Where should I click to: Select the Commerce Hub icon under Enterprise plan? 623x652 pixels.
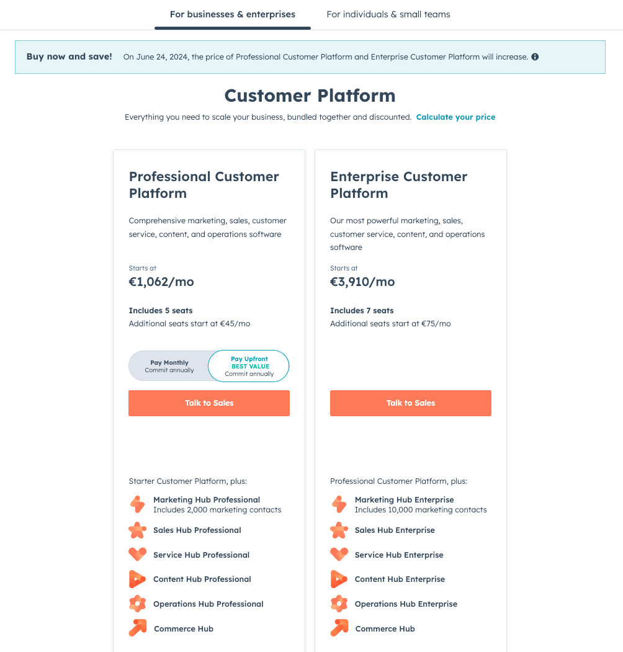[x=339, y=628]
